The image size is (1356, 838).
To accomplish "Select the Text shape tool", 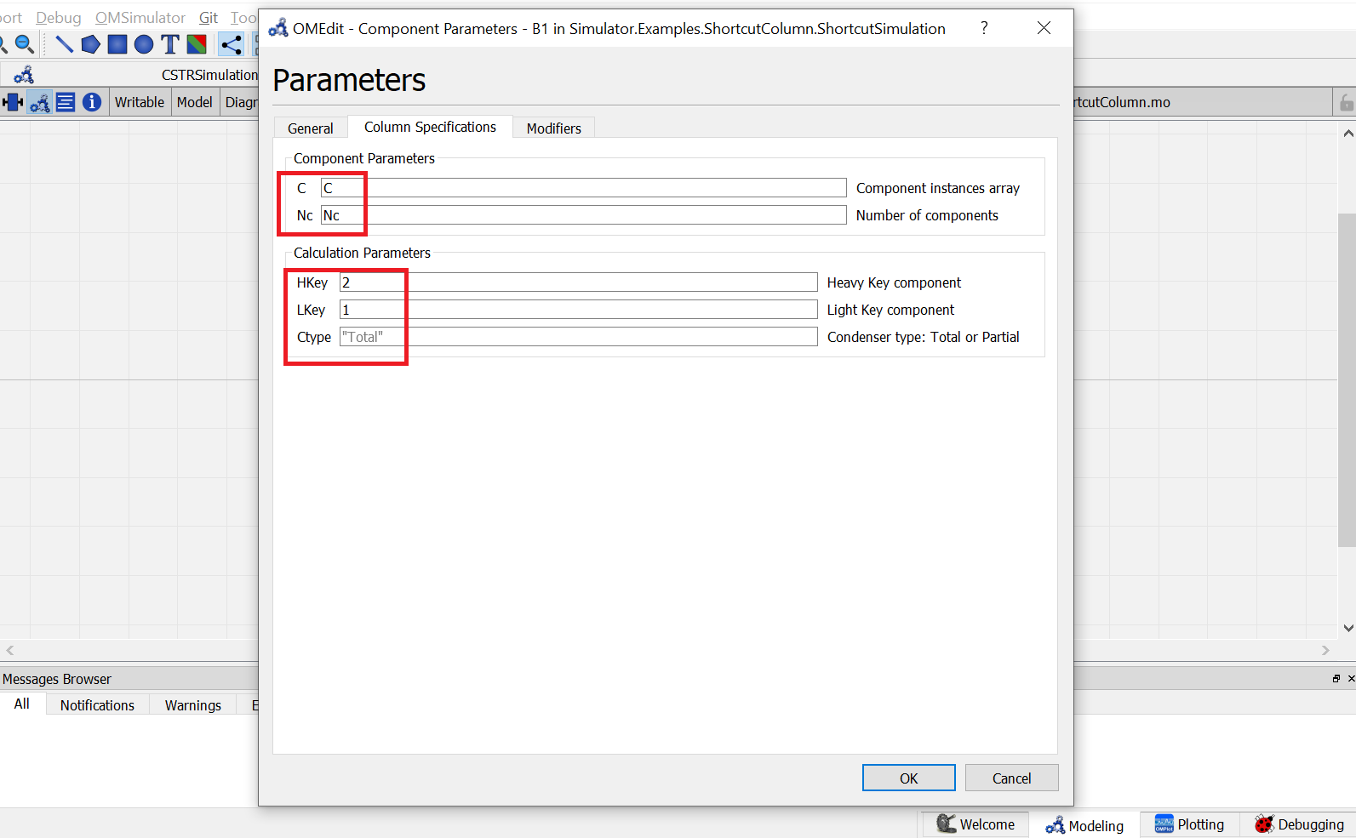I will (x=170, y=44).
